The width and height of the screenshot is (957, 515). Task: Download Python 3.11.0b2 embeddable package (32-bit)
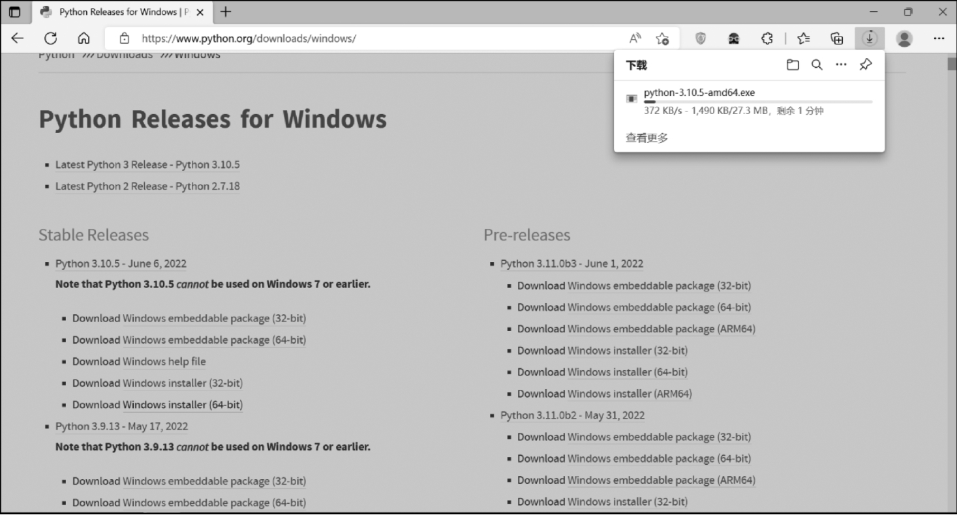point(659,437)
